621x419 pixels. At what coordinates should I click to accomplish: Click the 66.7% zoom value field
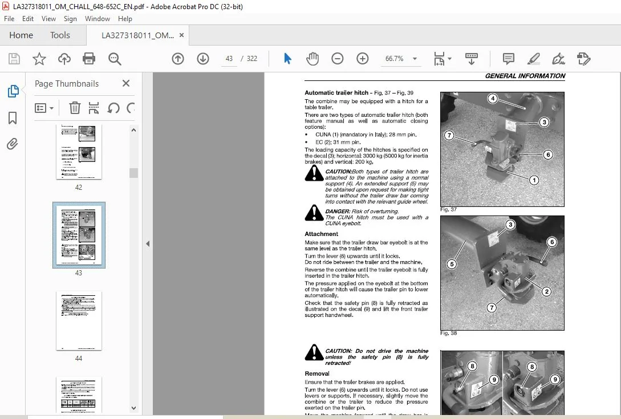click(395, 59)
